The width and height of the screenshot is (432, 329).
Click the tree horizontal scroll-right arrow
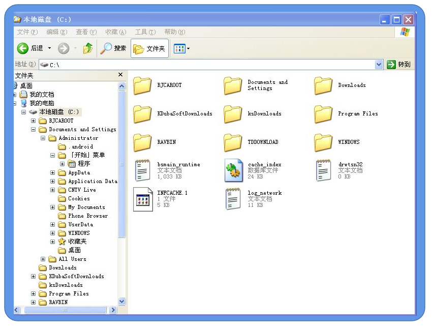pos(113,310)
